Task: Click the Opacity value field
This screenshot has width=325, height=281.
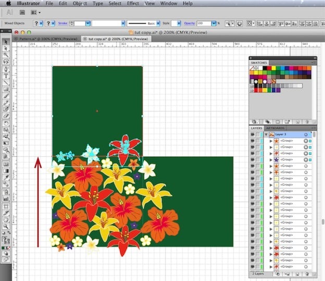Action: tap(204, 23)
